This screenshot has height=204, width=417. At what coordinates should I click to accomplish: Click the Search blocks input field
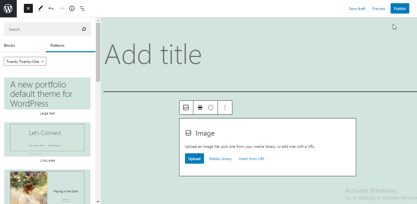42,29
